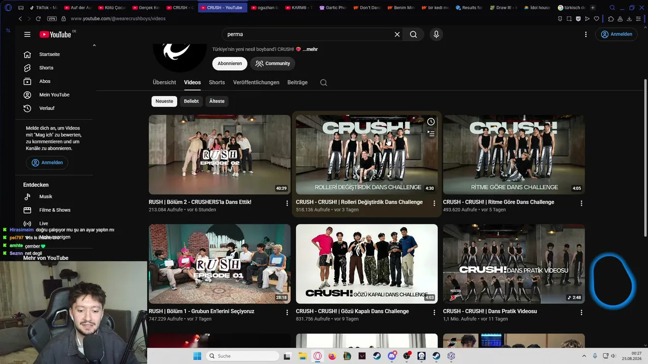
Task: Open options for RUSH Bölüm 1 video
Action: pyautogui.click(x=287, y=312)
